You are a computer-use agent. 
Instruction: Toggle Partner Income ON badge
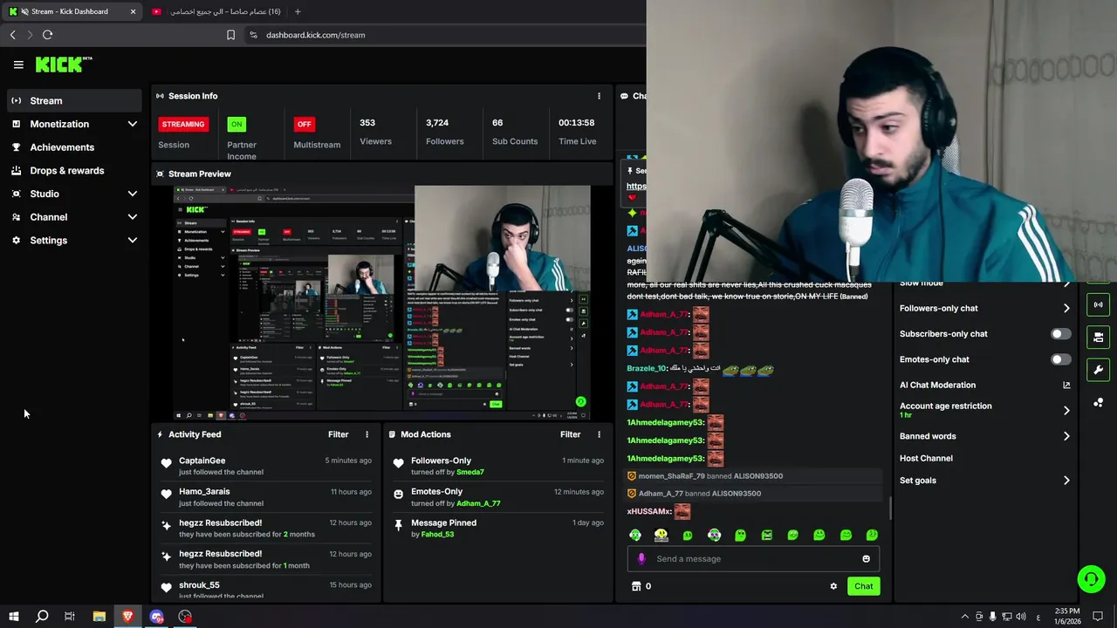point(236,124)
